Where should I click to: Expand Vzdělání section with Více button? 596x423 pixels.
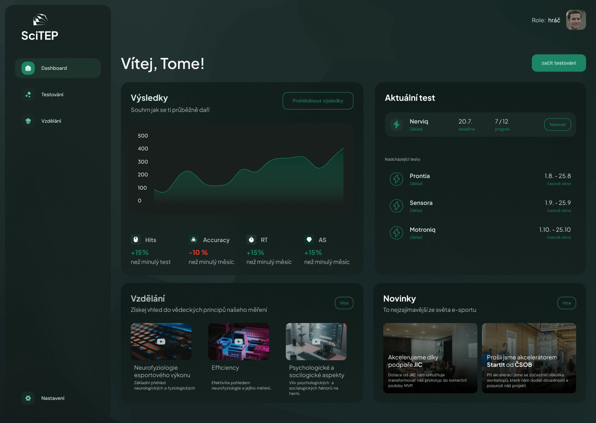(x=344, y=303)
